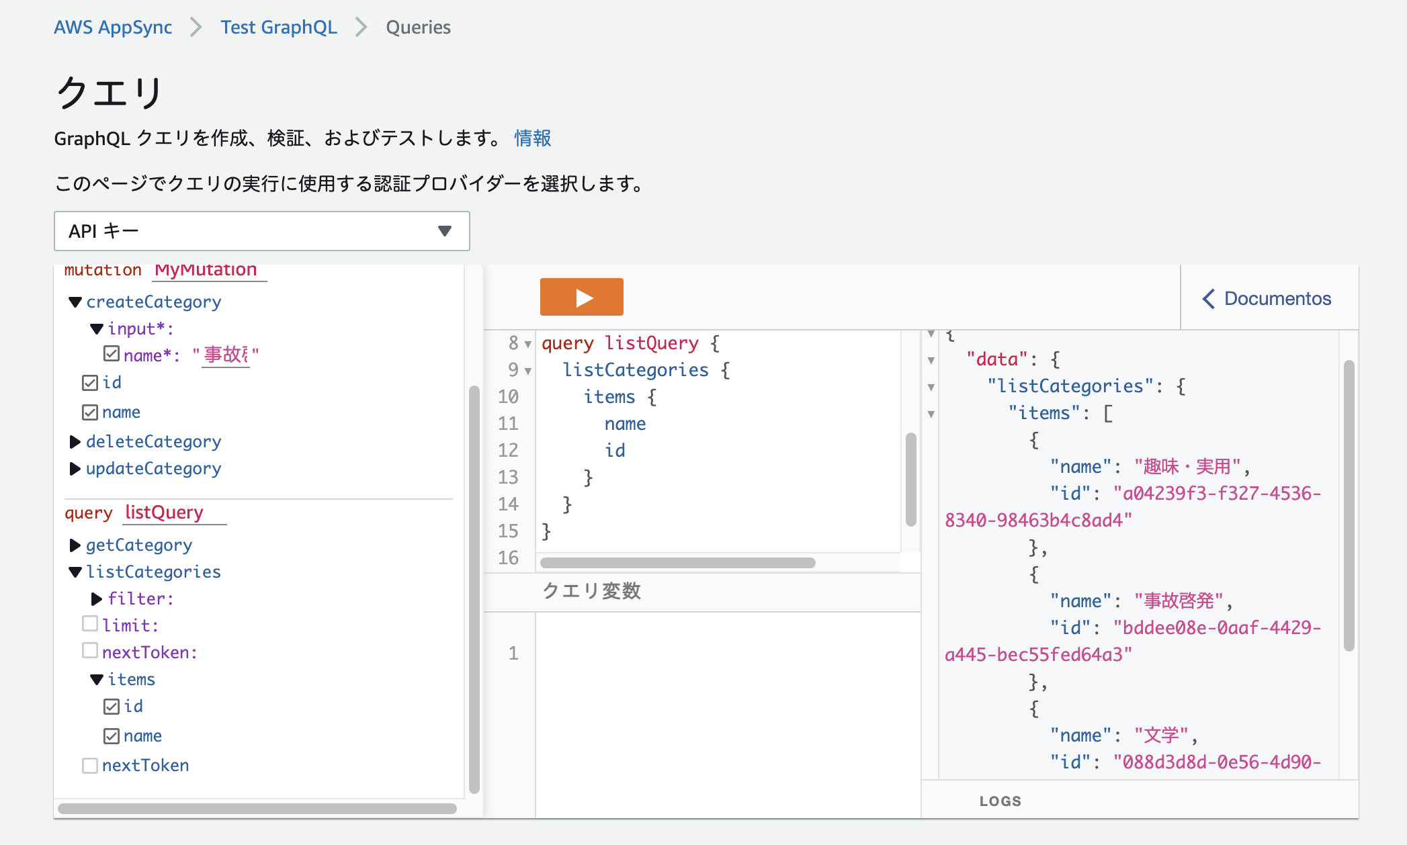Image resolution: width=1407 pixels, height=845 pixels.
Task: Collapse the listCategories query node
Action: pyautogui.click(x=75, y=572)
